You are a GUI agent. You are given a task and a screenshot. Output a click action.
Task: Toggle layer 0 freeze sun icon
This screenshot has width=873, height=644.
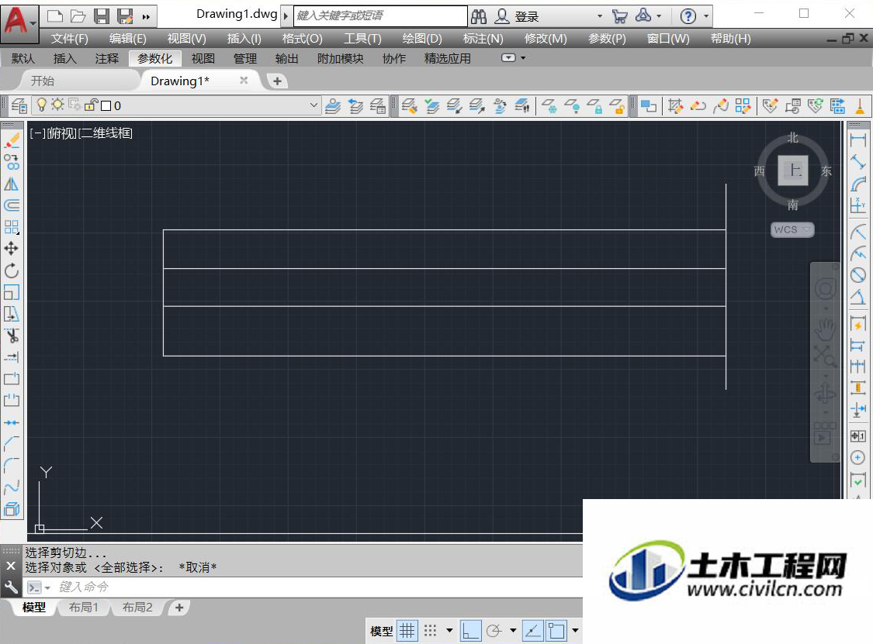57,105
